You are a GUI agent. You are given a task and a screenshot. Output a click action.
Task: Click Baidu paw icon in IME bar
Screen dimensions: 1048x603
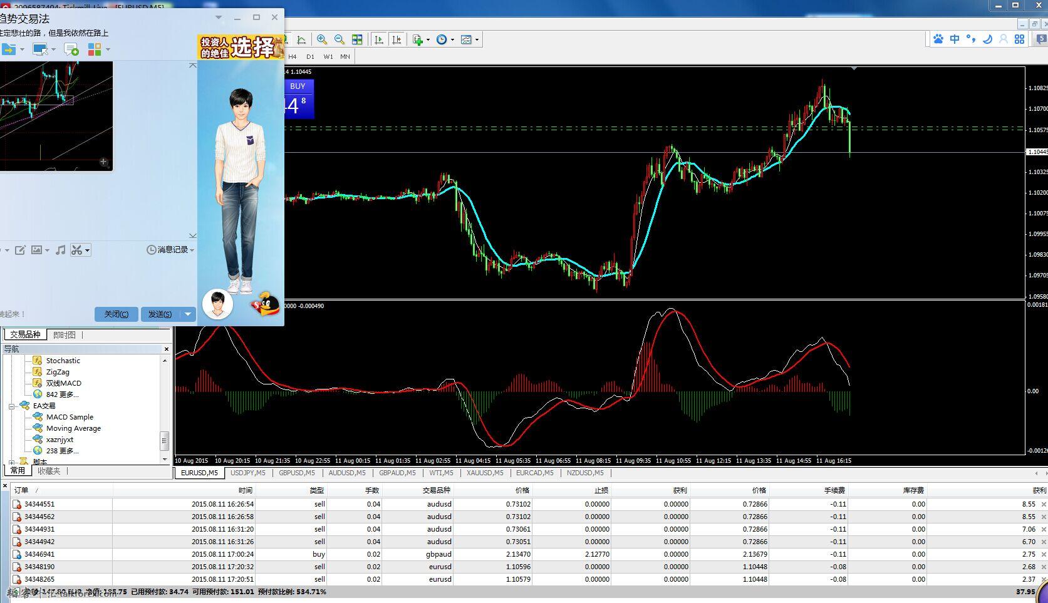tap(938, 39)
